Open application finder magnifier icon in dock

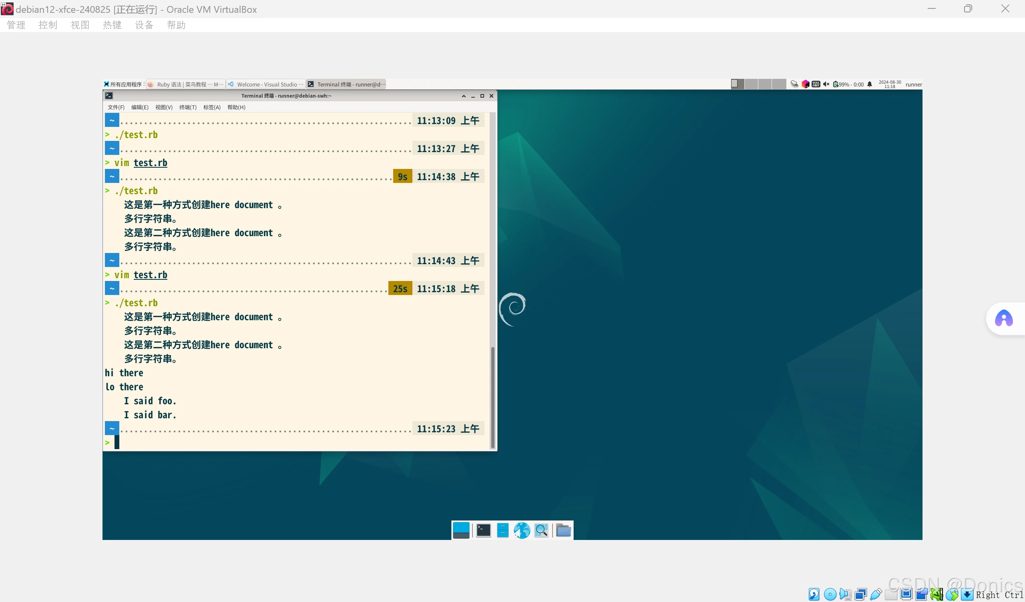[x=541, y=530]
